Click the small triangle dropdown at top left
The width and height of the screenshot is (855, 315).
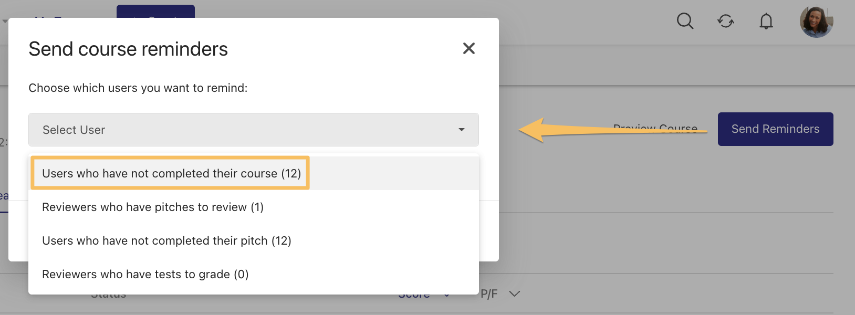(5, 22)
